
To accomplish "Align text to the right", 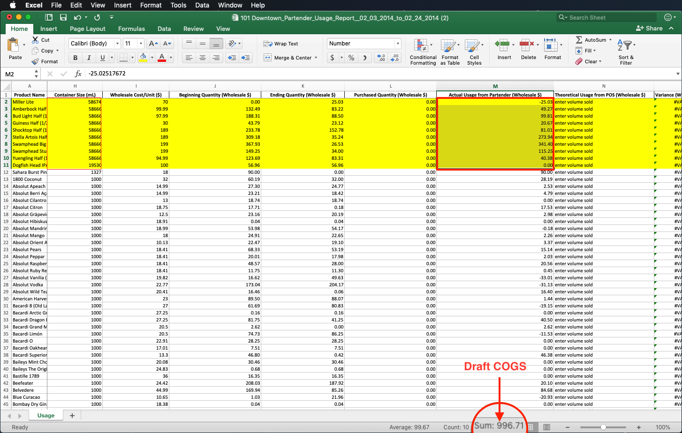I will click(x=216, y=58).
